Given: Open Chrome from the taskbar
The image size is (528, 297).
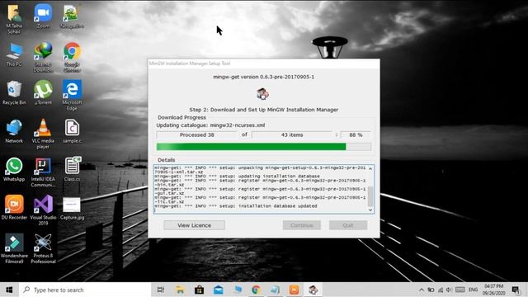Looking at the screenshot, I should (256, 290).
